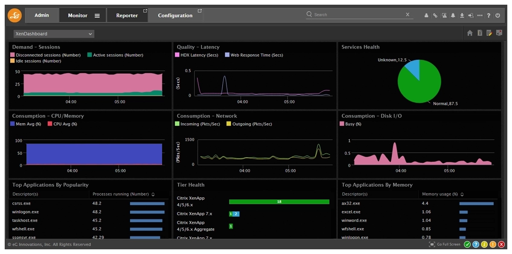The image size is (512, 254).
Task: Select taskhost.exe row
Action: (x=88, y=220)
